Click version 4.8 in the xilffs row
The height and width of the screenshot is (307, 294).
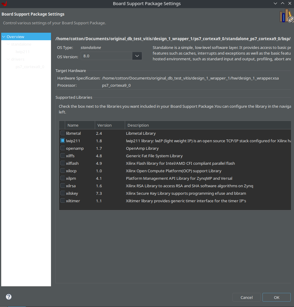(x=99, y=156)
